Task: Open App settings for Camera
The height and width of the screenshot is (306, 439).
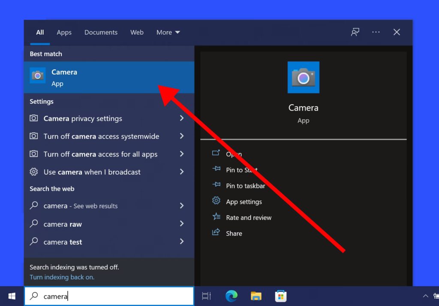Action: (244, 202)
